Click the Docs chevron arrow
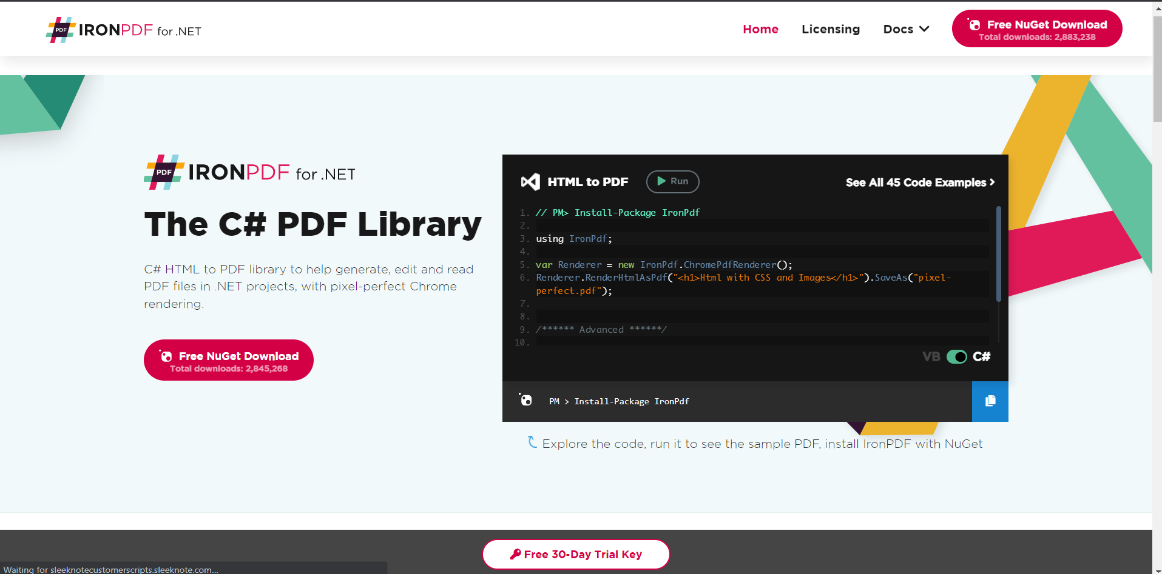Viewport: 1162px width, 574px height. (924, 29)
